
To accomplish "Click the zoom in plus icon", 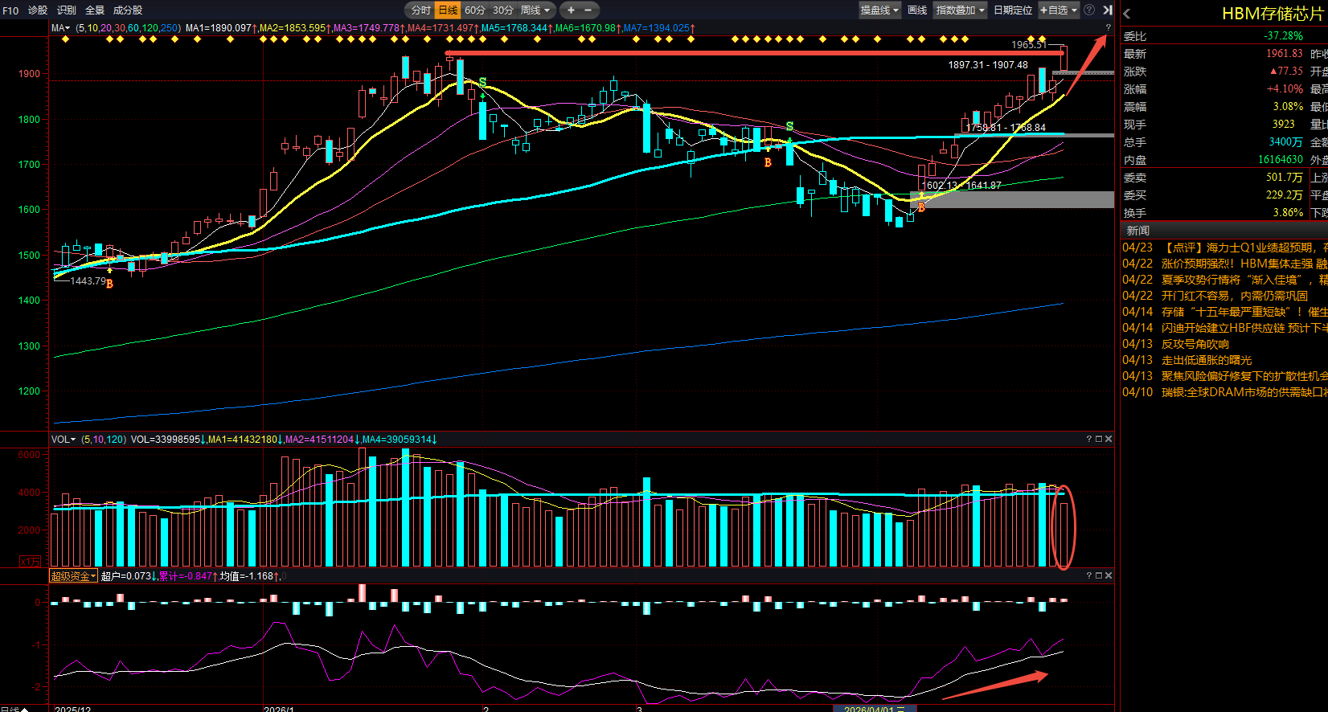I will pyautogui.click(x=571, y=10).
